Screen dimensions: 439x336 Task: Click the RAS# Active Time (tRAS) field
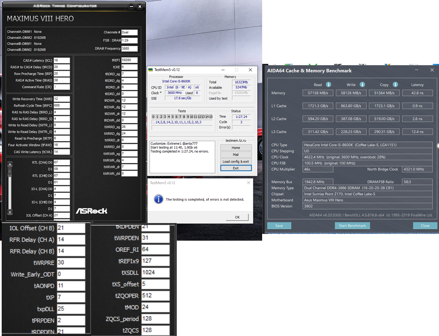pos(62,80)
